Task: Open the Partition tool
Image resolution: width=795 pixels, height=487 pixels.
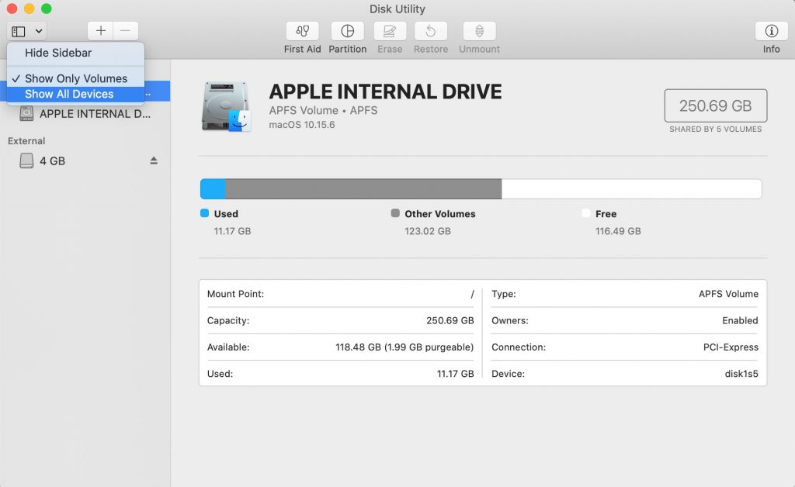Action: tap(347, 31)
